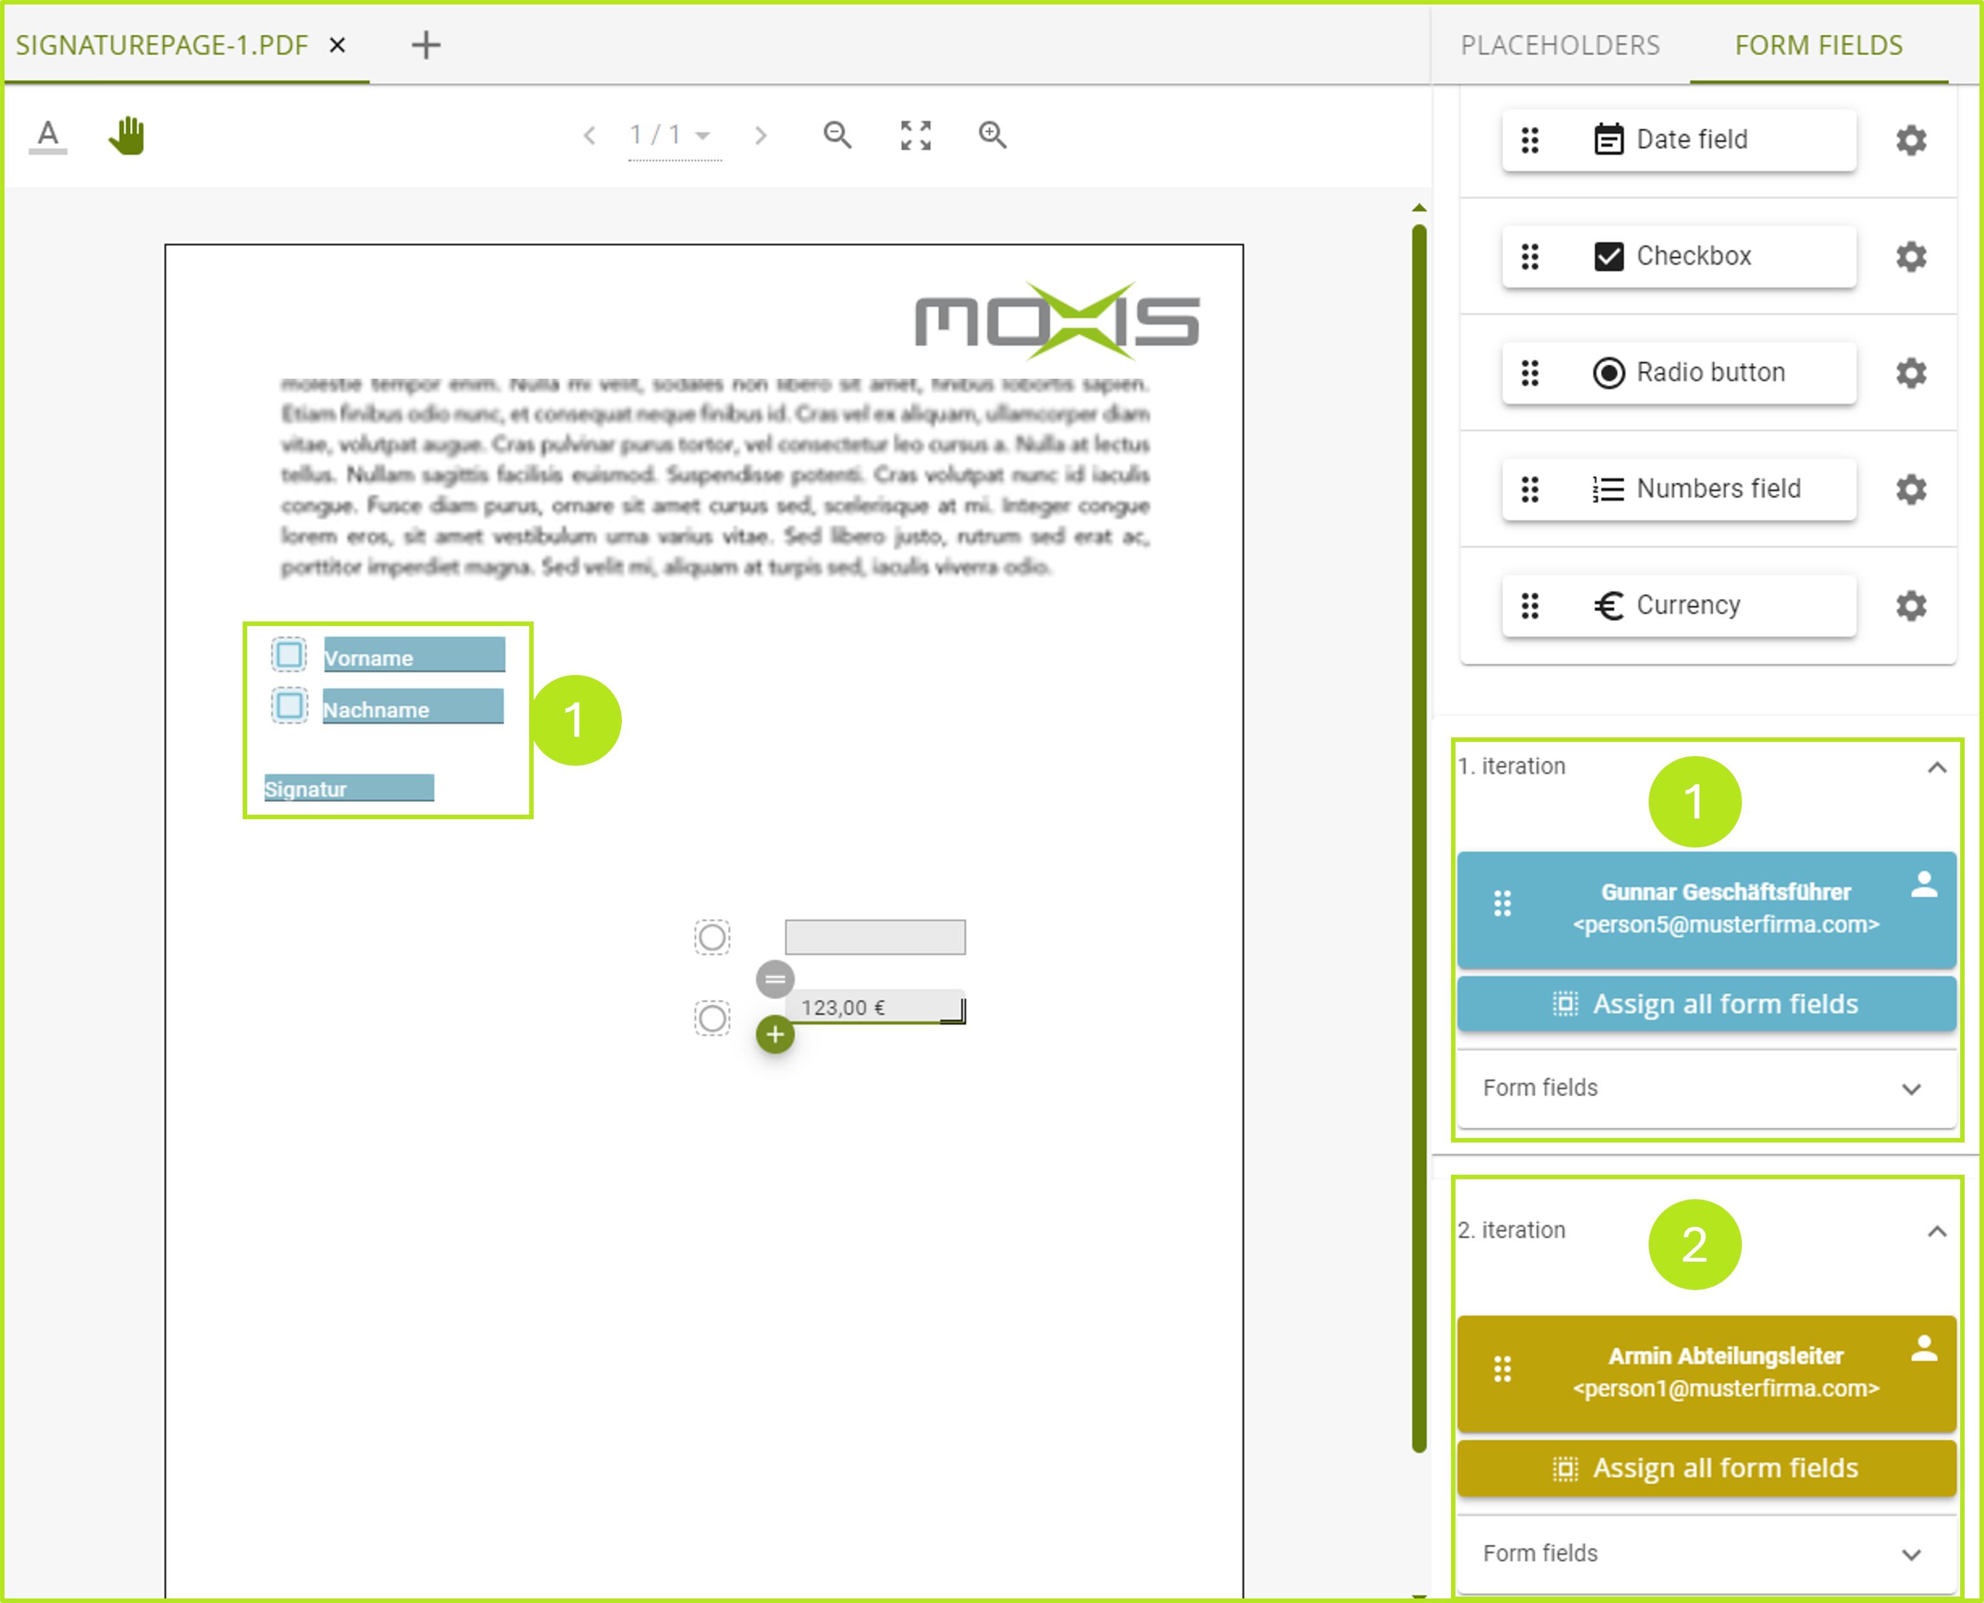
Task: Click green plus button to add radio option
Action: tap(775, 1034)
